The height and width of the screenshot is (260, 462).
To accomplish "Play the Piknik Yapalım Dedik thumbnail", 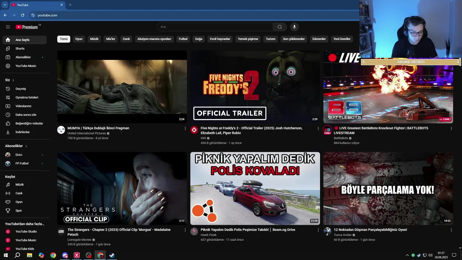I will point(255,188).
